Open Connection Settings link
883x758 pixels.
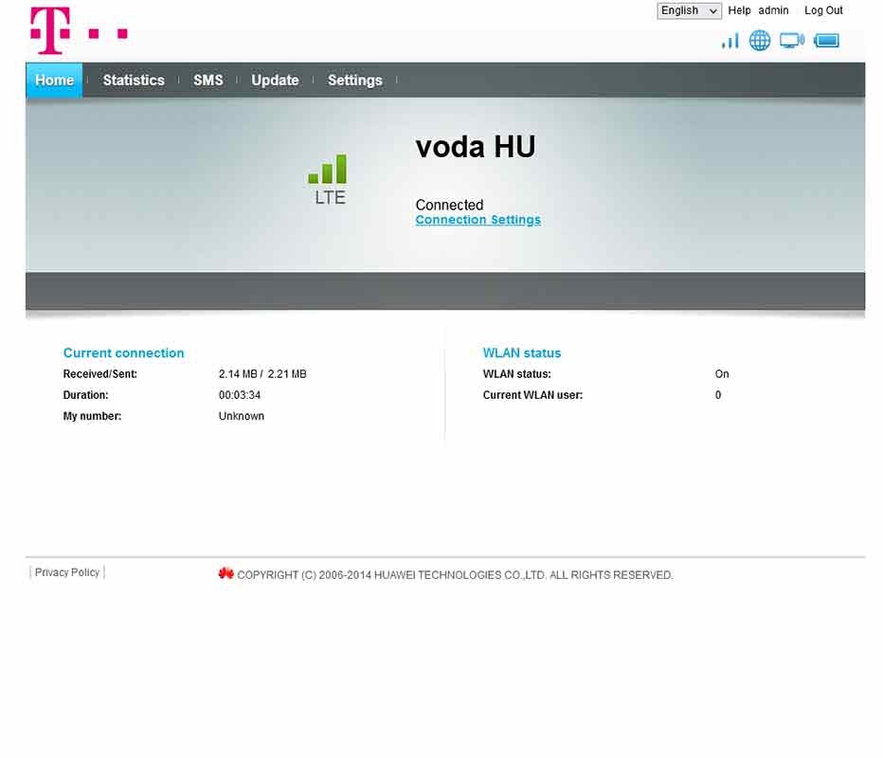[478, 220]
